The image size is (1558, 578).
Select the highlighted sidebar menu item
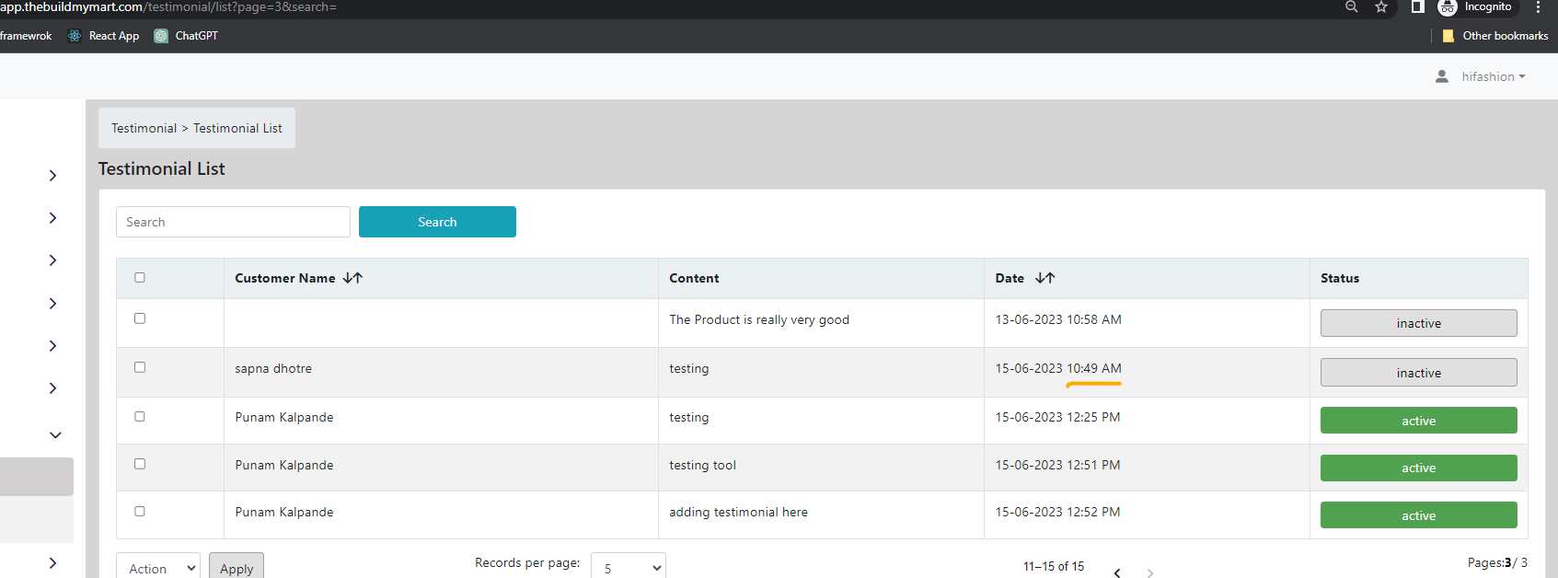click(37, 477)
